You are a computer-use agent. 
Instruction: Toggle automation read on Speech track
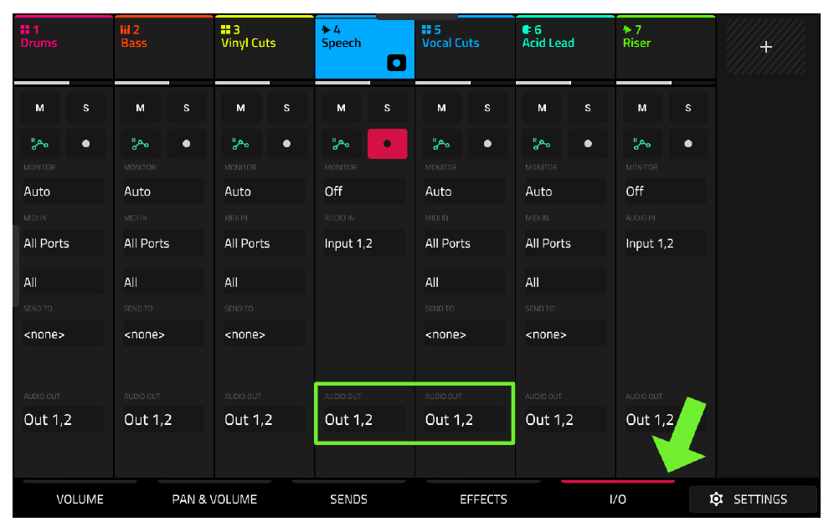coord(341,144)
